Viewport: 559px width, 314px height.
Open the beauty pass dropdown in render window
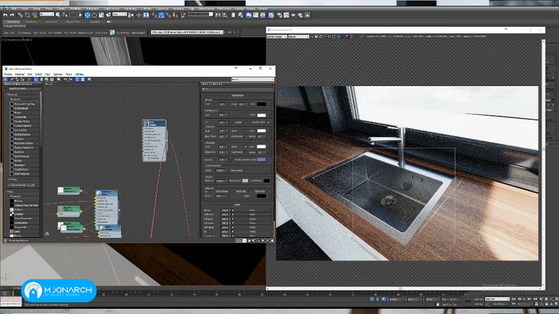(298, 36)
